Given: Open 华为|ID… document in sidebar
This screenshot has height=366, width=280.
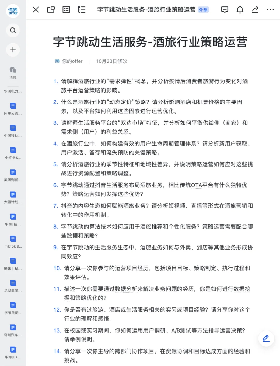Looking at the screenshot, I should tap(13, 353).
